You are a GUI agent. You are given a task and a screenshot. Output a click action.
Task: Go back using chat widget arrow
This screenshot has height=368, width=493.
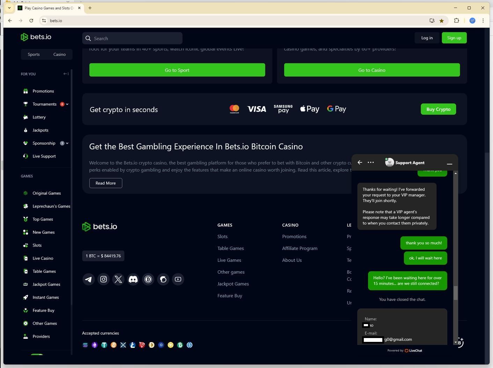(360, 162)
